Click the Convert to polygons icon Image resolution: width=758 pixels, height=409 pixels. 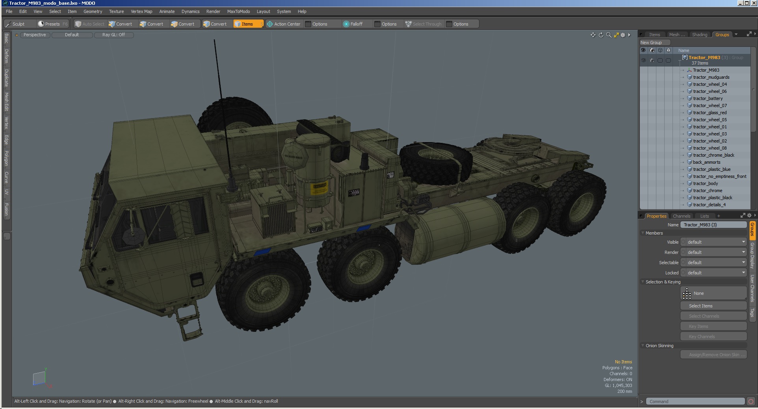[x=174, y=24]
